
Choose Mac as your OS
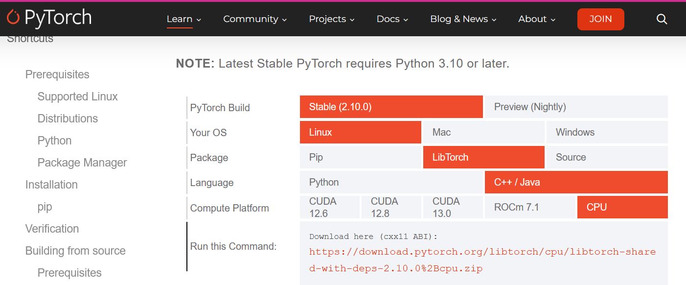click(483, 132)
